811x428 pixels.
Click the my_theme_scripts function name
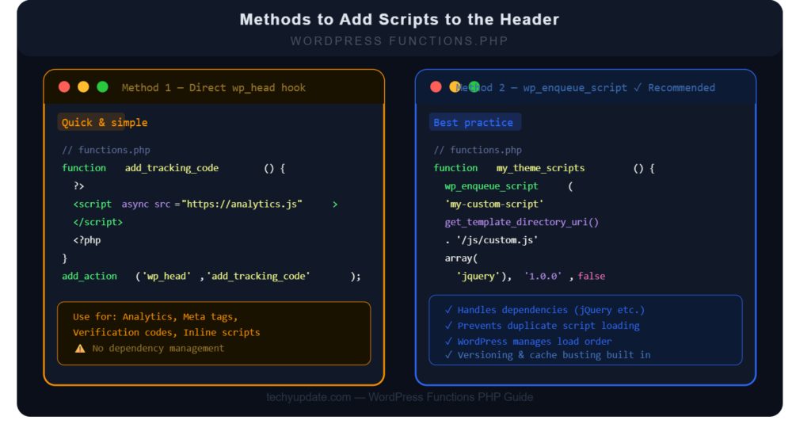coord(540,168)
